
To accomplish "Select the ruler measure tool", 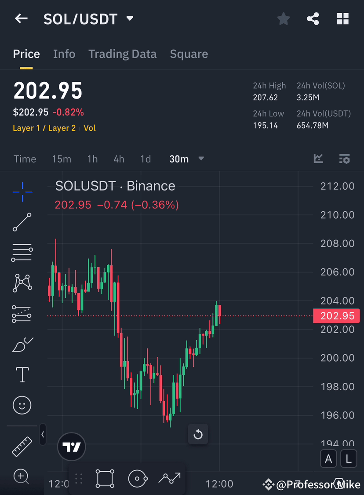I will (x=22, y=446).
